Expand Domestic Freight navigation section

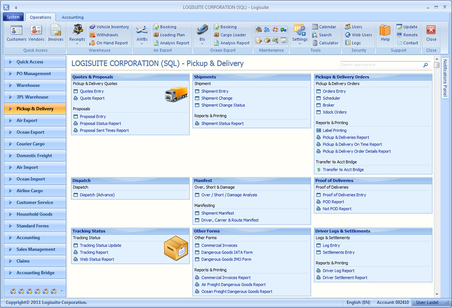pyautogui.click(x=35, y=156)
